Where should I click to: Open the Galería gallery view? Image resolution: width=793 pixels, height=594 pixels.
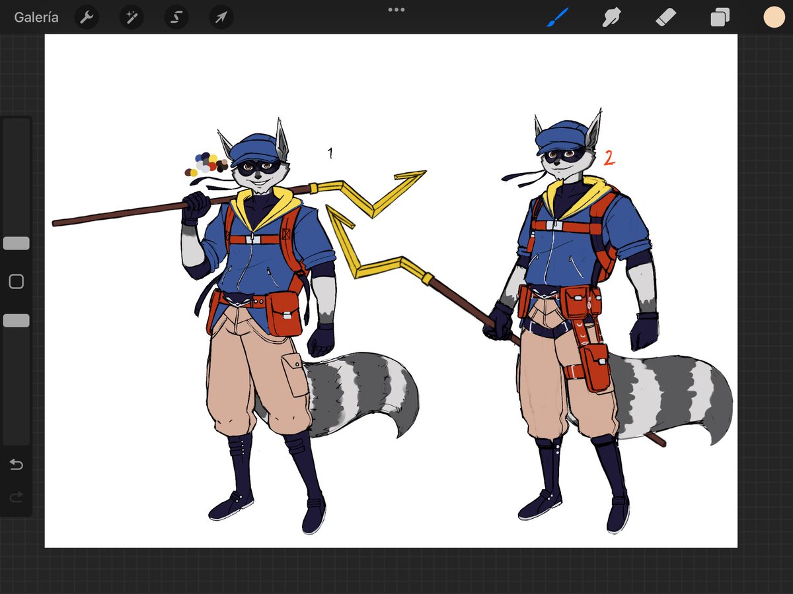click(36, 17)
